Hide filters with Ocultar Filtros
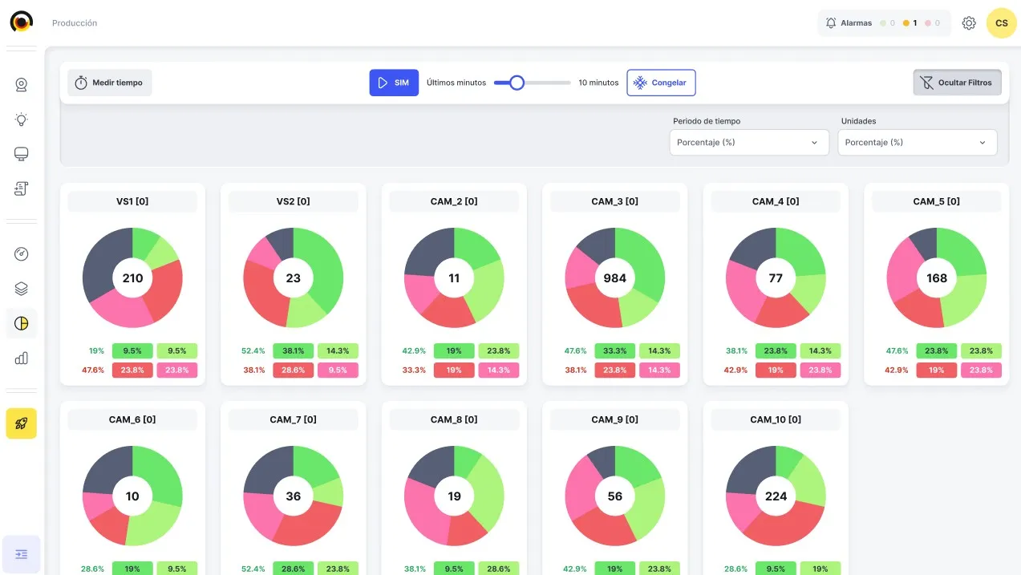Image resolution: width=1021 pixels, height=575 pixels. 957,83
